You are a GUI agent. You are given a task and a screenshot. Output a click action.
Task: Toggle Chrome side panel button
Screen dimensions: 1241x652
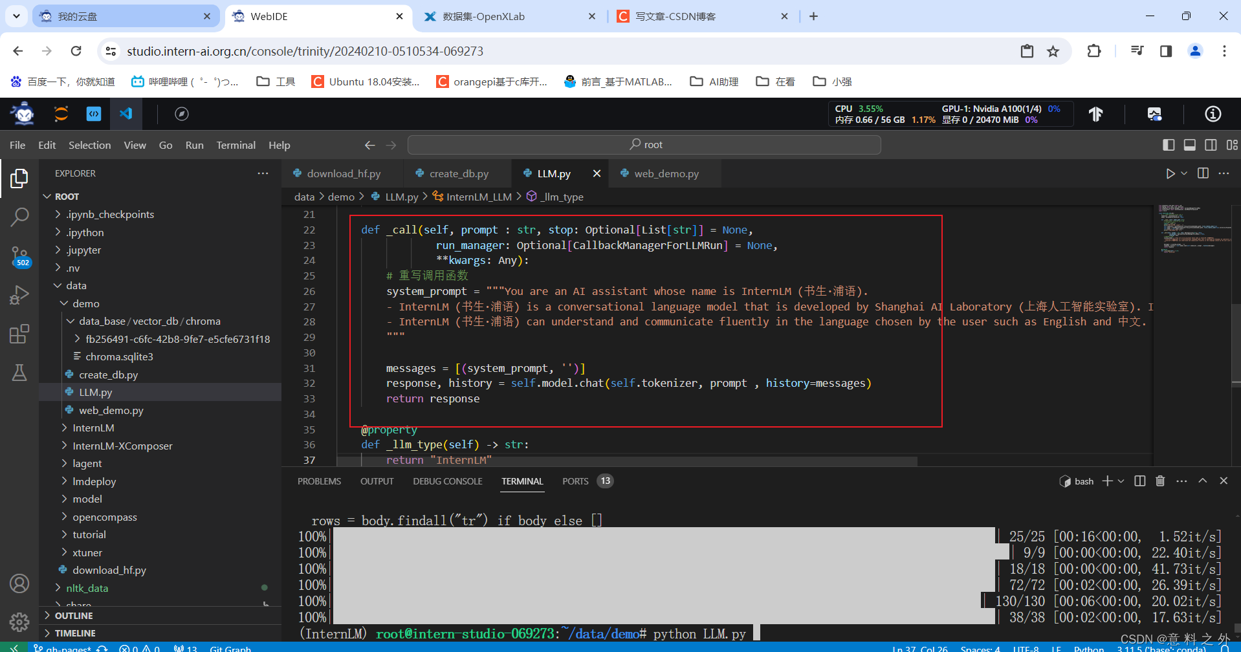[1166, 51]
